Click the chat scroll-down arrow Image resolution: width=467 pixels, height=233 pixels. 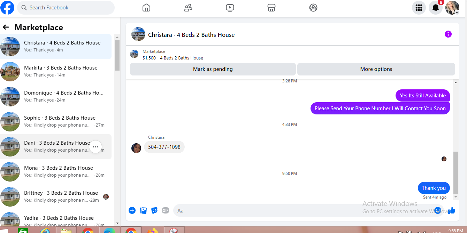tap(456, 197)
